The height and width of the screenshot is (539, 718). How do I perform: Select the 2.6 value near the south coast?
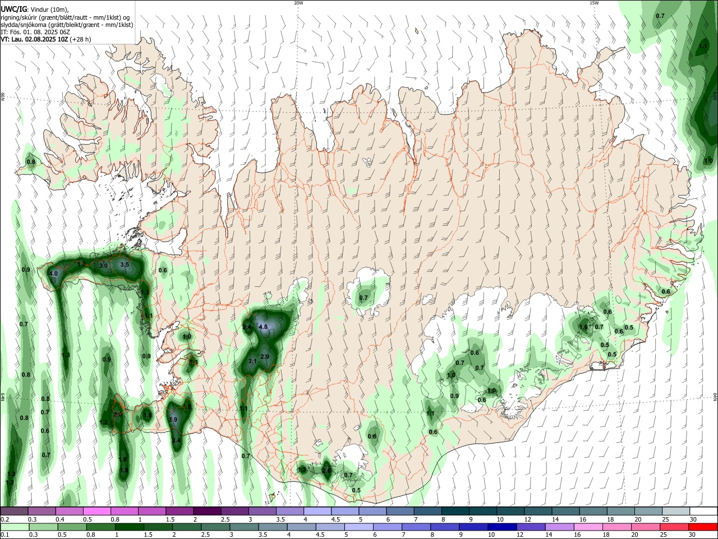(x=327, y=470)
